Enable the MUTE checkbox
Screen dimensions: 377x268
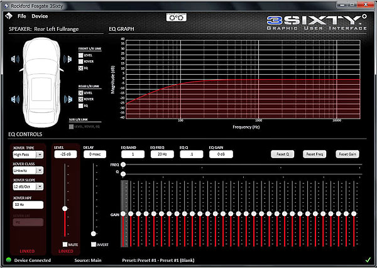point(65,244)
